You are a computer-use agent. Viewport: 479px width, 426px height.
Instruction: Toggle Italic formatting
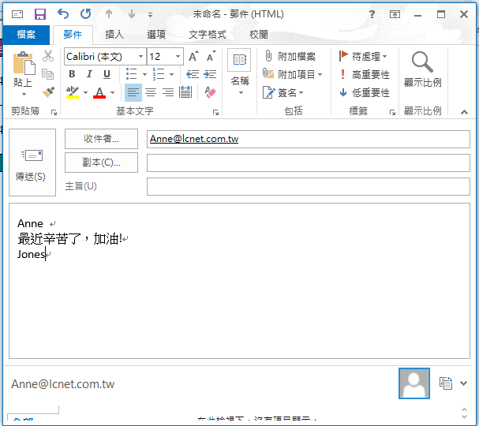[89, 74]
